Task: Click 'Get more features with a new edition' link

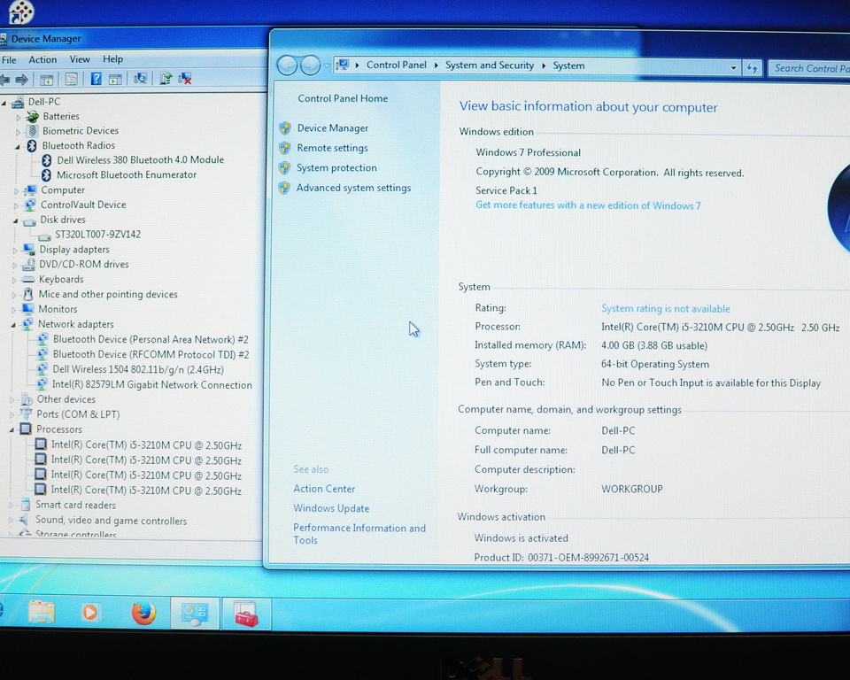Action: [x=588, y=205]
